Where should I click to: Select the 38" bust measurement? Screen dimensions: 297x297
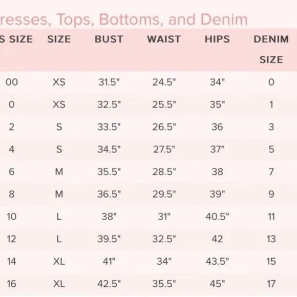click(x=109, y=217)
